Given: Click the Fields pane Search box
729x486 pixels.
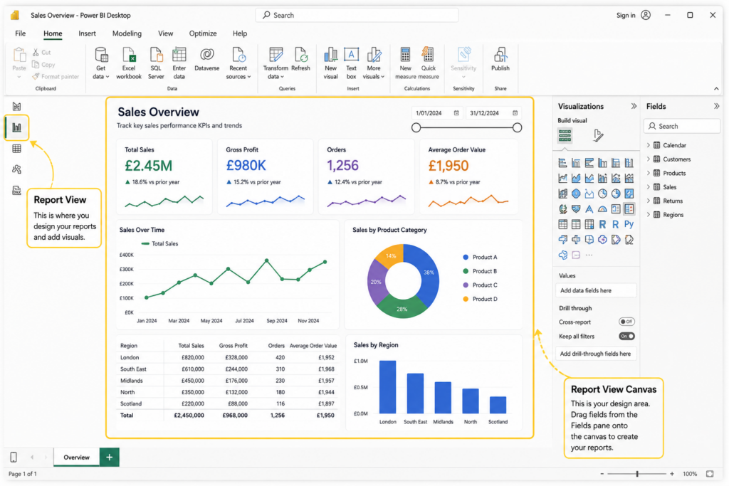Looking at the screenshot, I should coord(682,127).
